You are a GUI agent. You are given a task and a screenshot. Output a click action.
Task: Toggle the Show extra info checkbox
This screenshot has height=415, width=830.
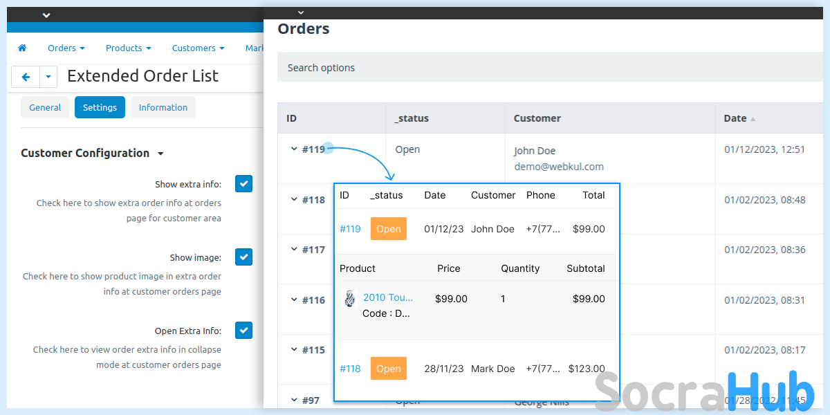(243, 184)
